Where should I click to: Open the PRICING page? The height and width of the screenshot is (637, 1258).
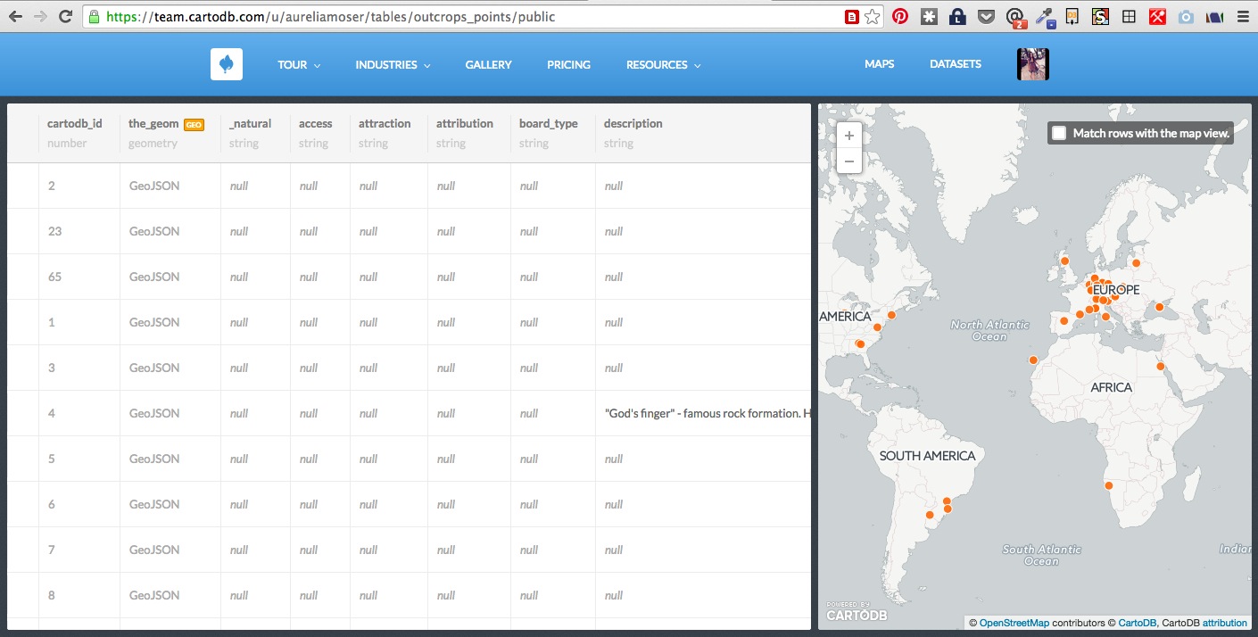pyautogui.click(x=568, y=65)
